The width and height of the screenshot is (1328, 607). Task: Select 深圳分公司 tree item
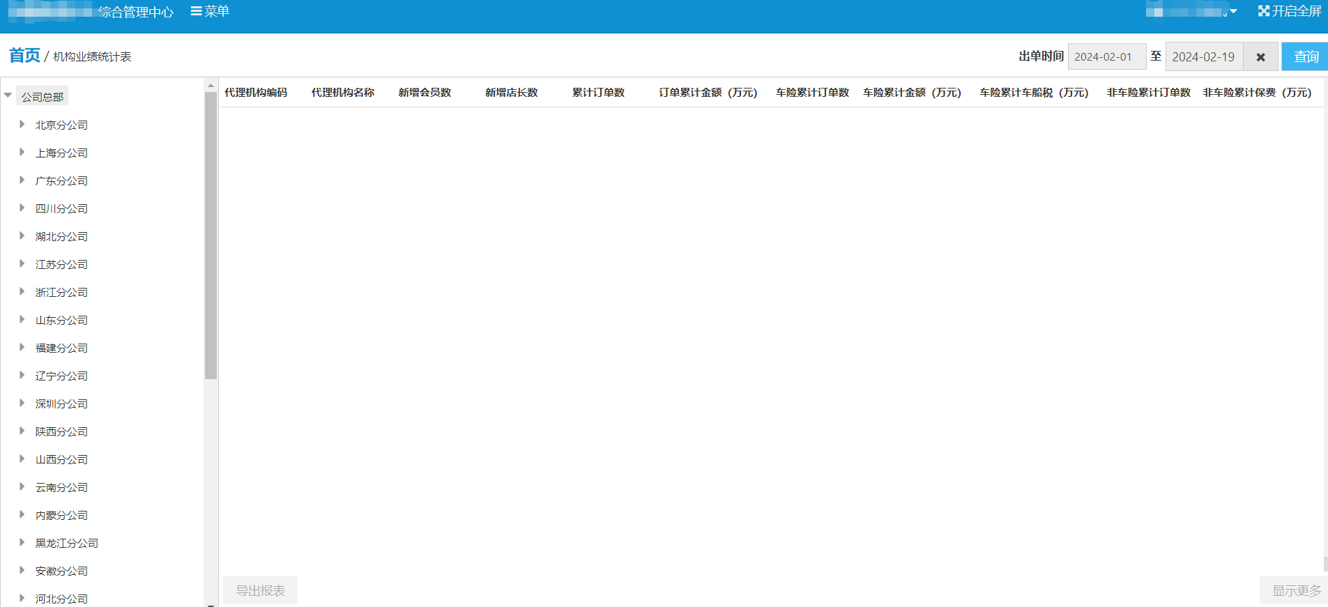tap(61, 404)
